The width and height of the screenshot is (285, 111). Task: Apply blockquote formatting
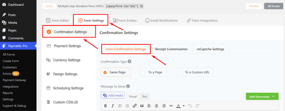click(142, 106)
